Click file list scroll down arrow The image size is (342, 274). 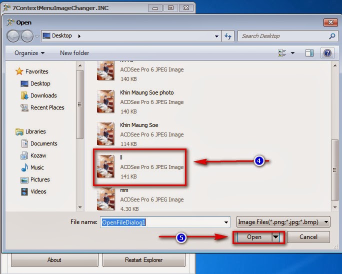pos(335,207)
